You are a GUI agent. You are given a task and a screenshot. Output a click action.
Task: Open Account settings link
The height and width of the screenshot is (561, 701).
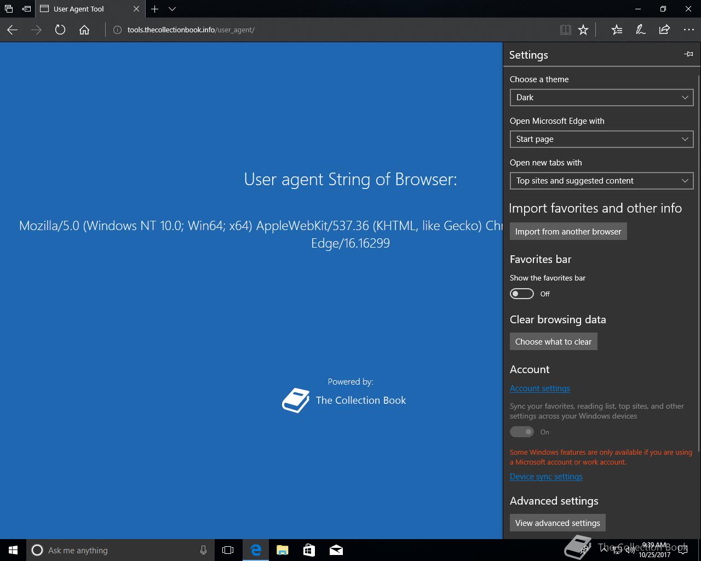[539, 388]
